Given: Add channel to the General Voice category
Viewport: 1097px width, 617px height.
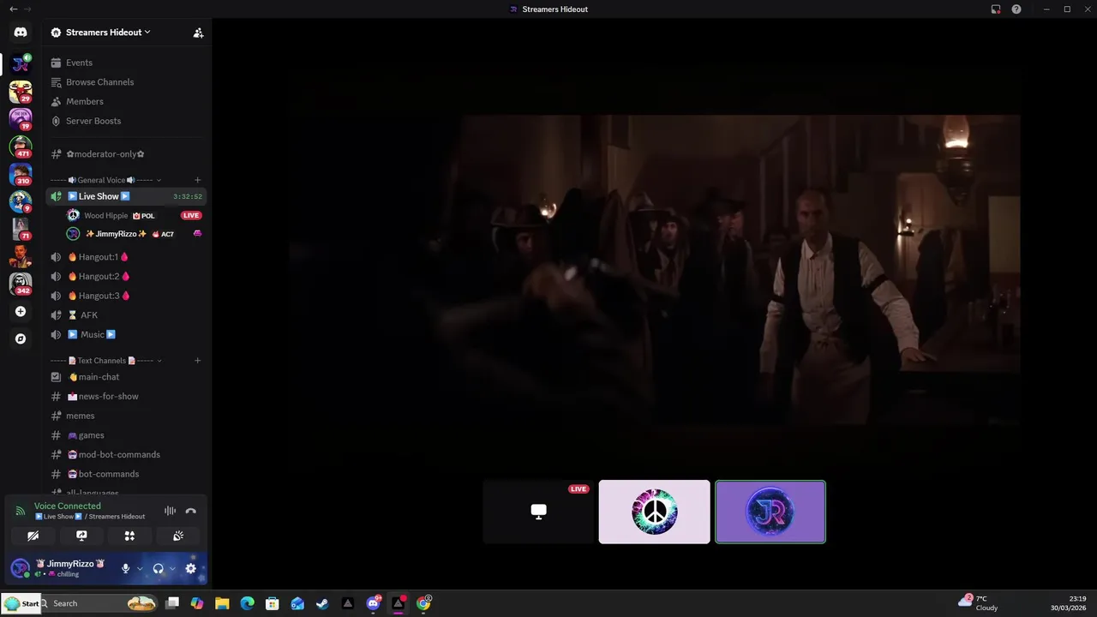Looking at the screenshot, I should tap(197, 180).
